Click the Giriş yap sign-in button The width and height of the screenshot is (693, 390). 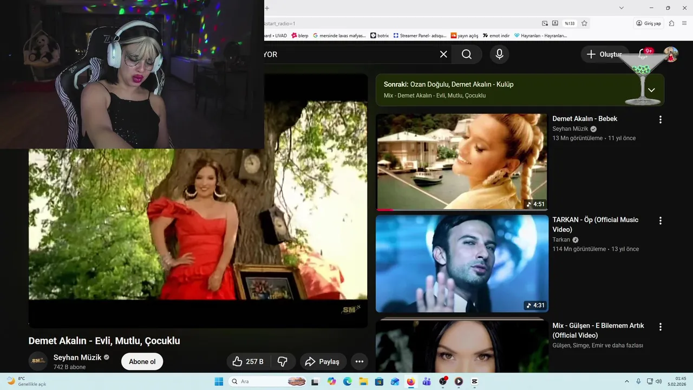(x=649, y=23)
